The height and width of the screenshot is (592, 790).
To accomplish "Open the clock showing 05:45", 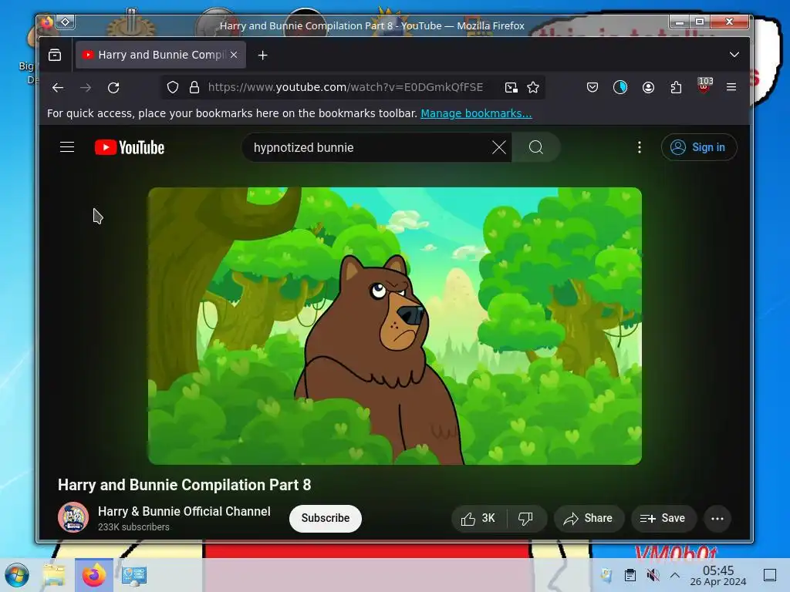I will [718, 575].
